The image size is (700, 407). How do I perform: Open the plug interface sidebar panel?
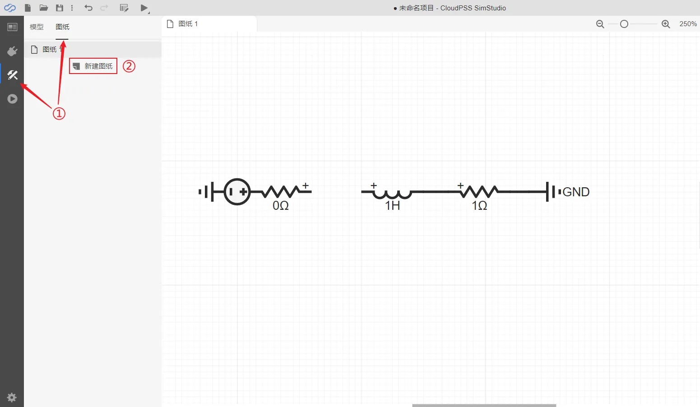[12, 51]
